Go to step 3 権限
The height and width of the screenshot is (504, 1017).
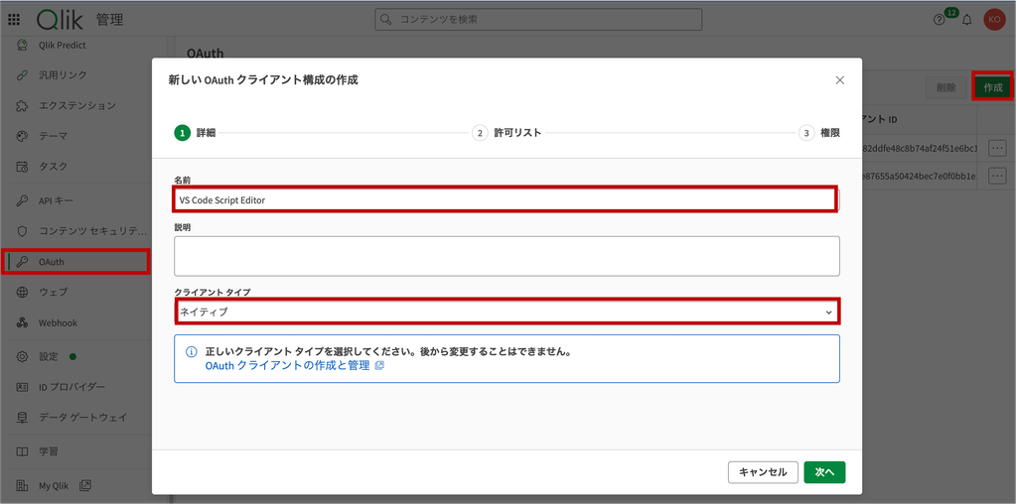click(x=819, y=134)
